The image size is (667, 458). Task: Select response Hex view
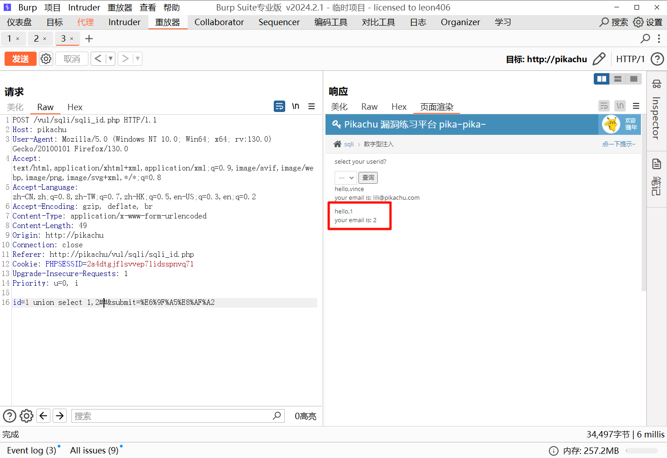(x=399, y=107)
